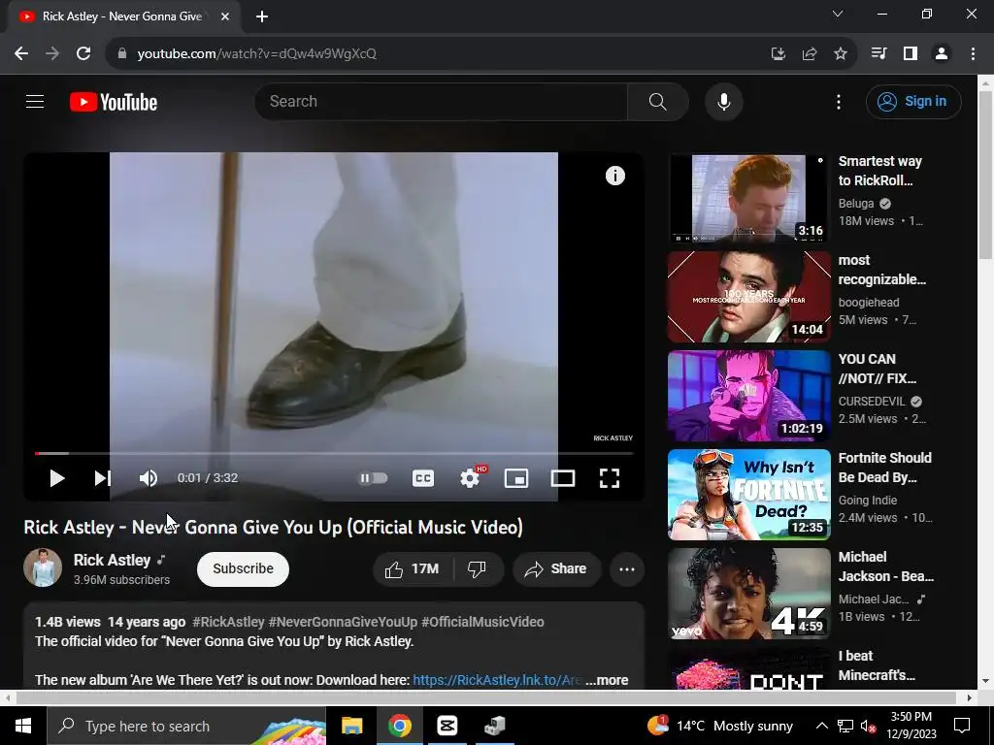Skip to next video with the next button
Screen dimensions: 994x745
(103, 478)
